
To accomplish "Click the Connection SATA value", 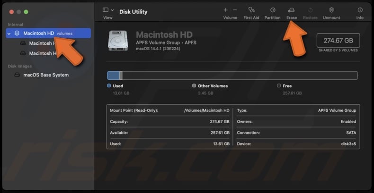I will [351, 133].
